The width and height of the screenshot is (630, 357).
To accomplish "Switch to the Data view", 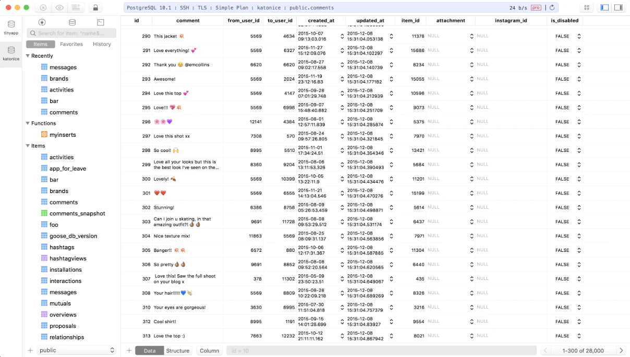I will coord(150,351).
